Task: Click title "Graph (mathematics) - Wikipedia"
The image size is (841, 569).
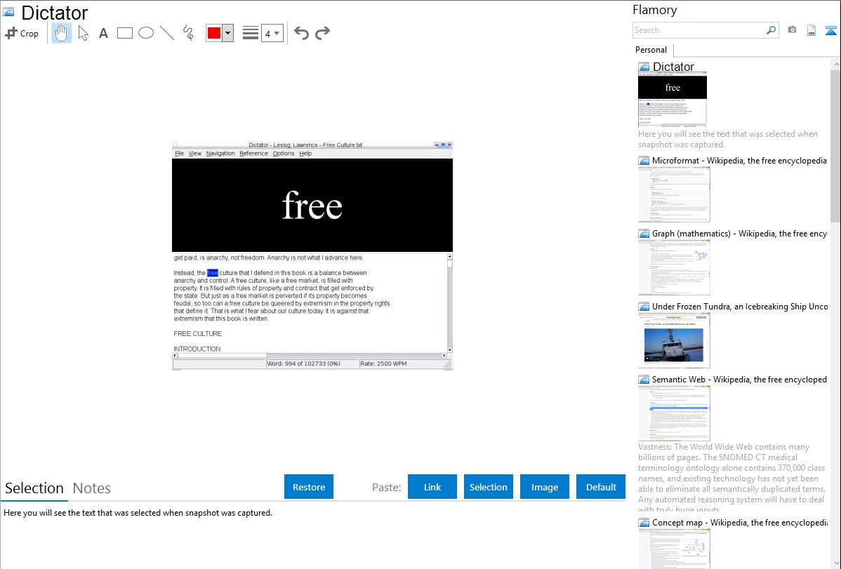Action: (x=740, y=234)
